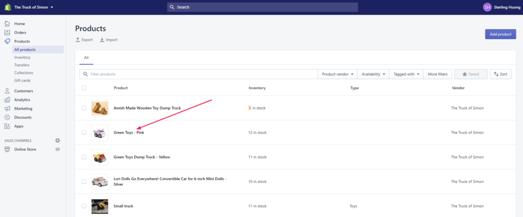Tick the select-all products checkbox
523x217 pixels.
pyautogui.click(x=84, y=88)
